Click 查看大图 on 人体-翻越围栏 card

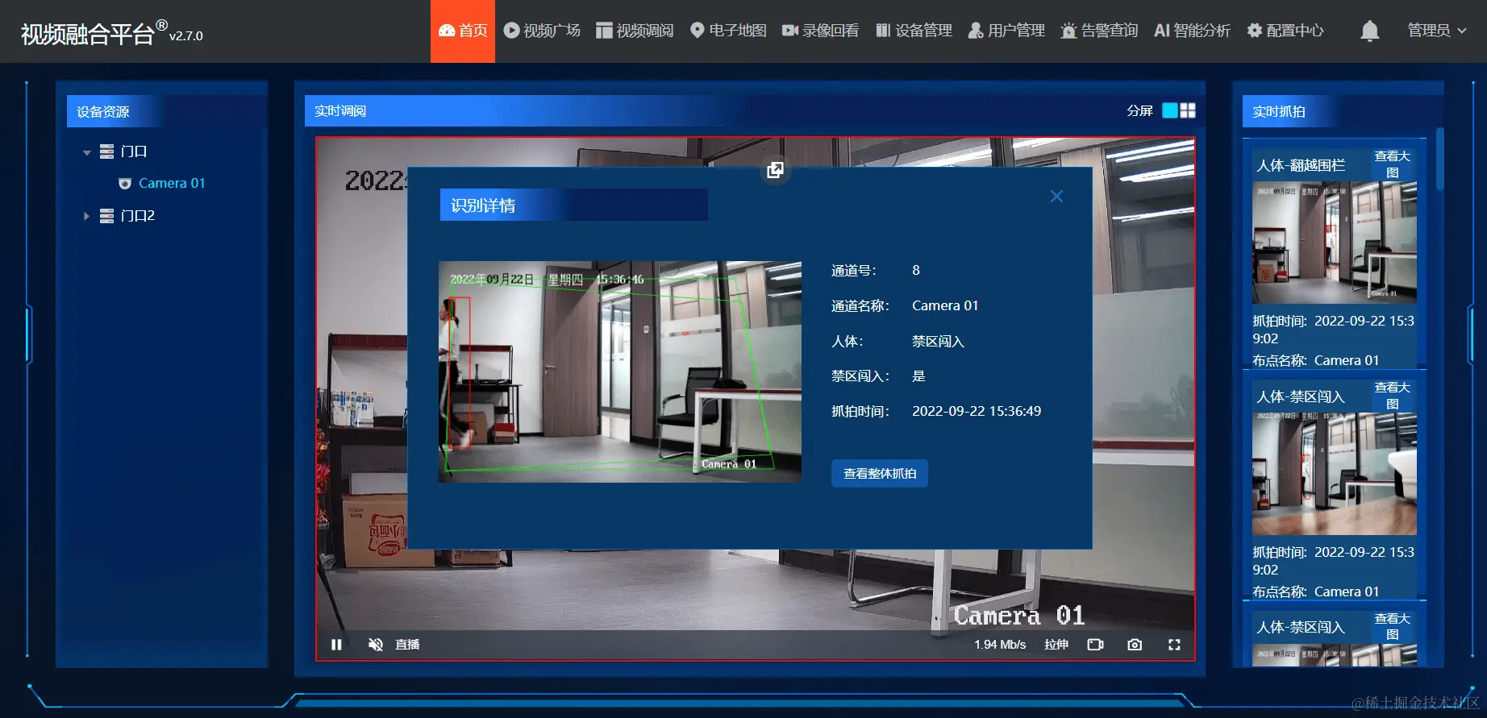1392,164
